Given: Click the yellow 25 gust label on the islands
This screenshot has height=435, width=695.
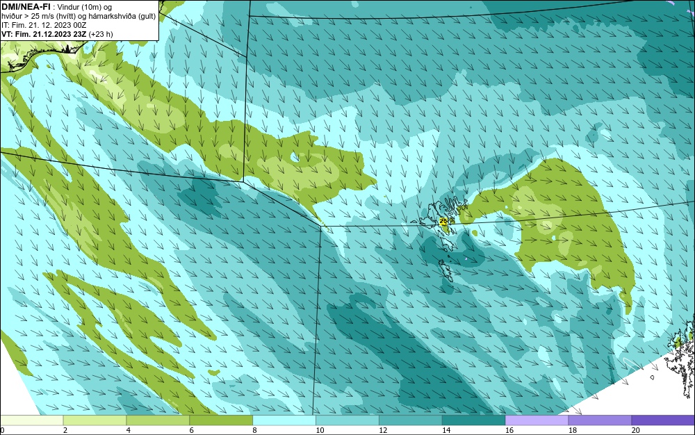Looking at the screenshot, I should coord(443,220).
